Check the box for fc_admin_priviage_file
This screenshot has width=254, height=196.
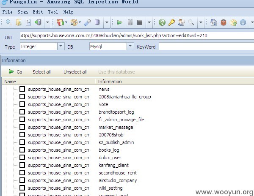tap(22, 119)
